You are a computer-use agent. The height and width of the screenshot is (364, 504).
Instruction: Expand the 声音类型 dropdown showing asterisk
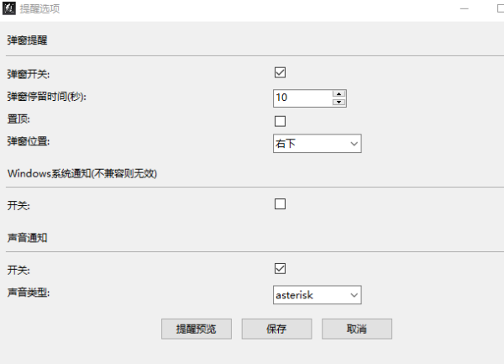(317, 294)
